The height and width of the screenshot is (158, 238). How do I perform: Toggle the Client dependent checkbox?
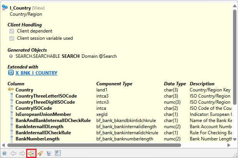pos(12,31)
